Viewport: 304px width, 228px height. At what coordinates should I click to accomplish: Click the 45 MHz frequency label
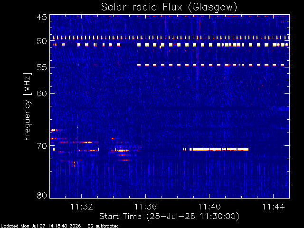[x=42, y=17]
